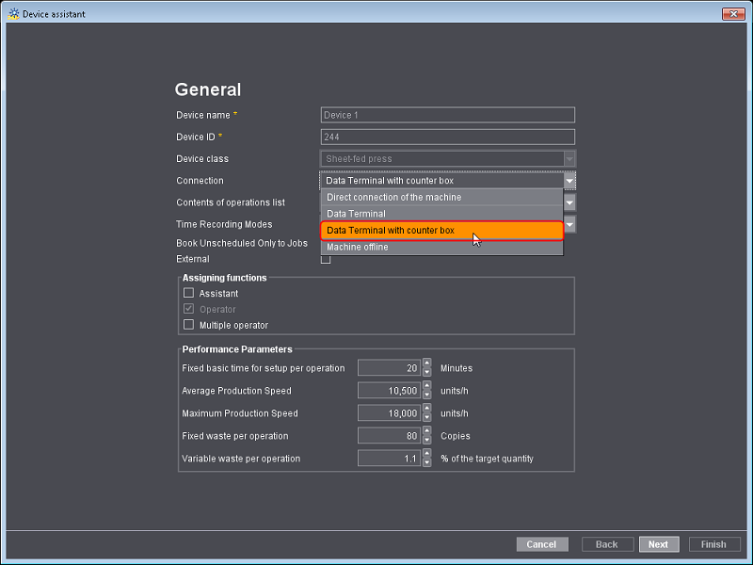Check the External option
The width and height of the screenshot is (753, 565).
[325, 259]
